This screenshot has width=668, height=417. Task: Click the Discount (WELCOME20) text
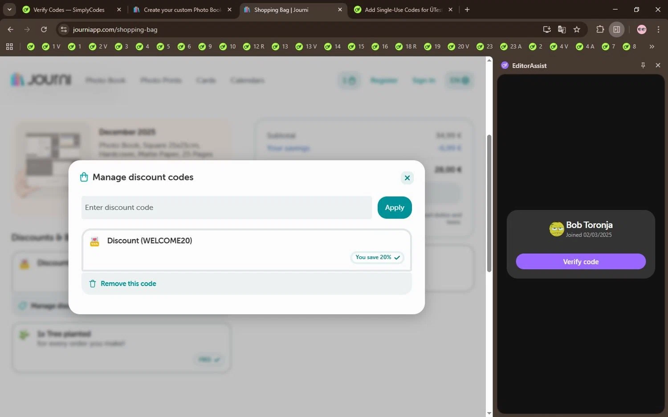[150, 240]
